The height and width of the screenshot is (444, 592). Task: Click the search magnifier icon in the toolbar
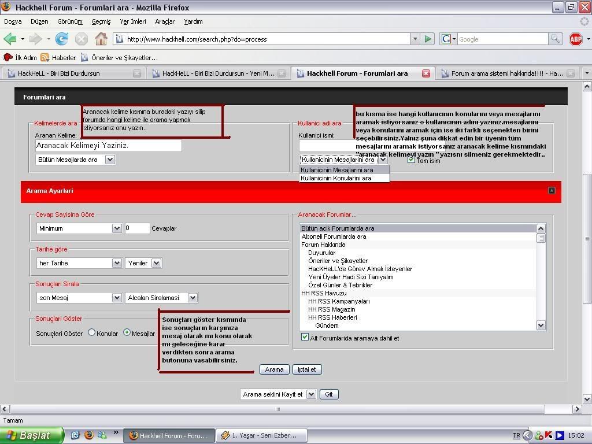click(555, 39)
